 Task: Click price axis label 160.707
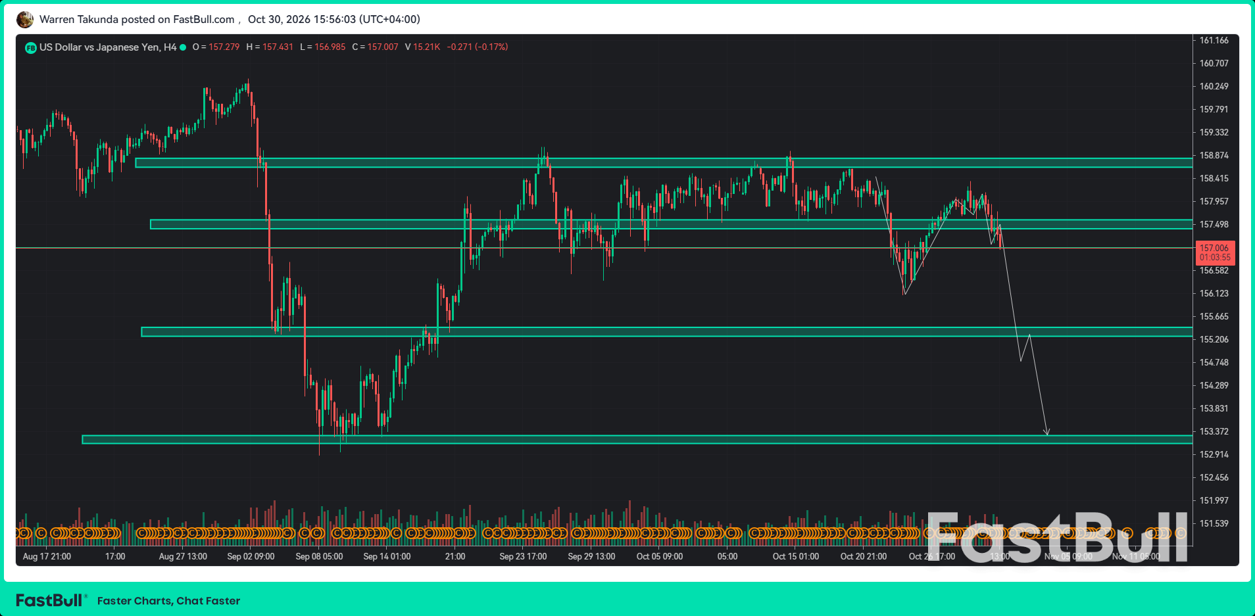tap(1214, 64)
